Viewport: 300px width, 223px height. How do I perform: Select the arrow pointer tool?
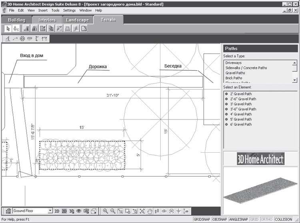point(9,28)
